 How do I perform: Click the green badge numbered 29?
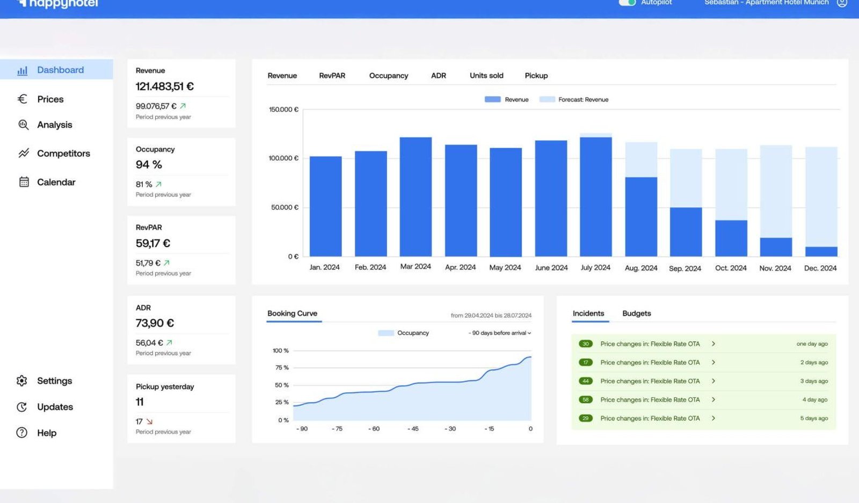coord(586,418)
